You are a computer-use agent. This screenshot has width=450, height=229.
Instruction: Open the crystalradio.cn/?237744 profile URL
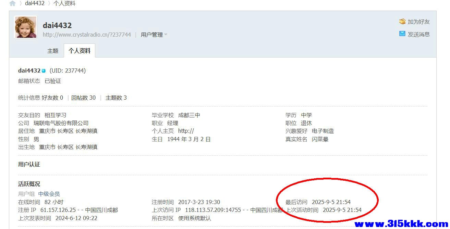pos(87,35)
